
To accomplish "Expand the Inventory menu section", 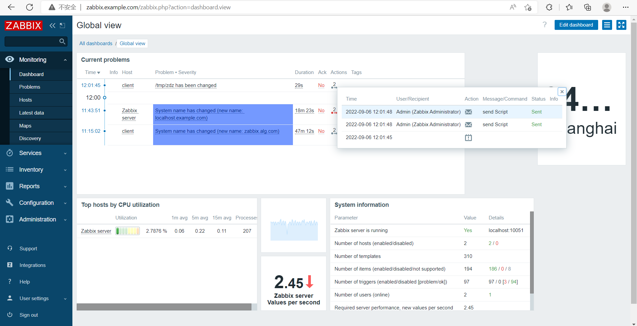I will click(65, 170).
